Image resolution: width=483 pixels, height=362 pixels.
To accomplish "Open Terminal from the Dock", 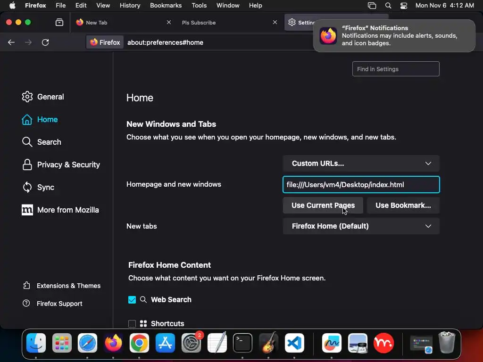I will [x=243, y=343].
